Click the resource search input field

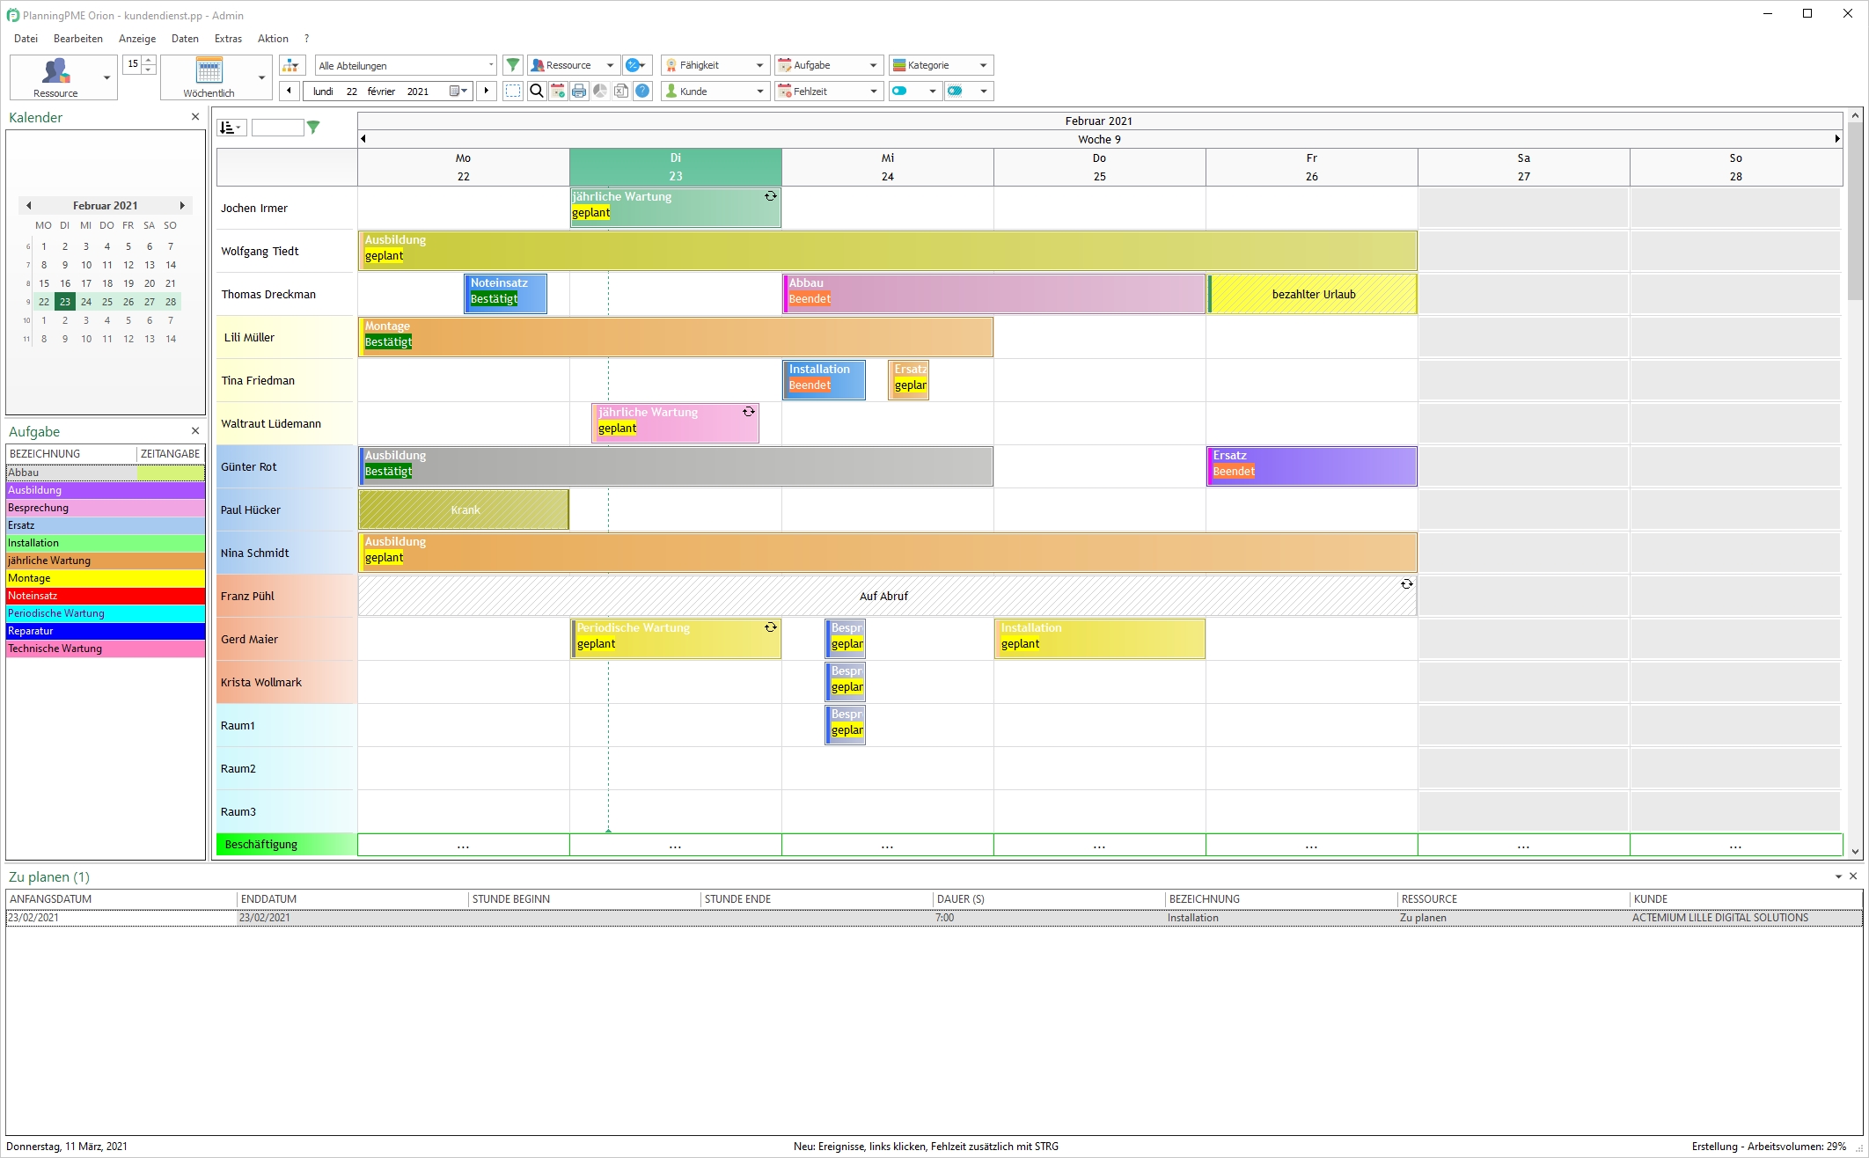pyautogui.click(x=277, y=128)
